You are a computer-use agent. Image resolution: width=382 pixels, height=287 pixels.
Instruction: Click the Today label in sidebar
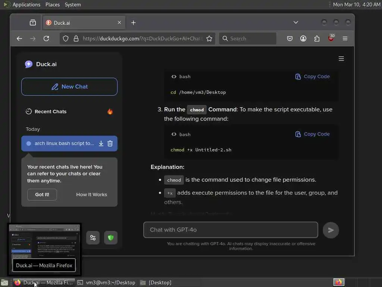click(x=33, y=129)
